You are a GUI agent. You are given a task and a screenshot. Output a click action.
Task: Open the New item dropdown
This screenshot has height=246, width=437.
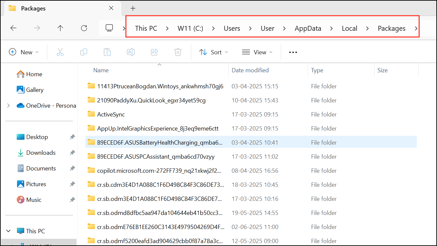(24, 52)
